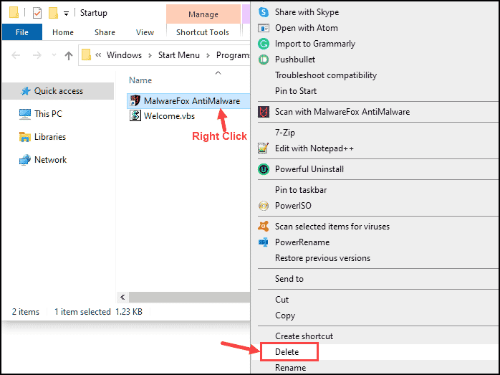Select the Welcome.vbs file
Image resolution: width=500 pixels, height=375 pixels.
pyautogui.click(x=163, y=116)
